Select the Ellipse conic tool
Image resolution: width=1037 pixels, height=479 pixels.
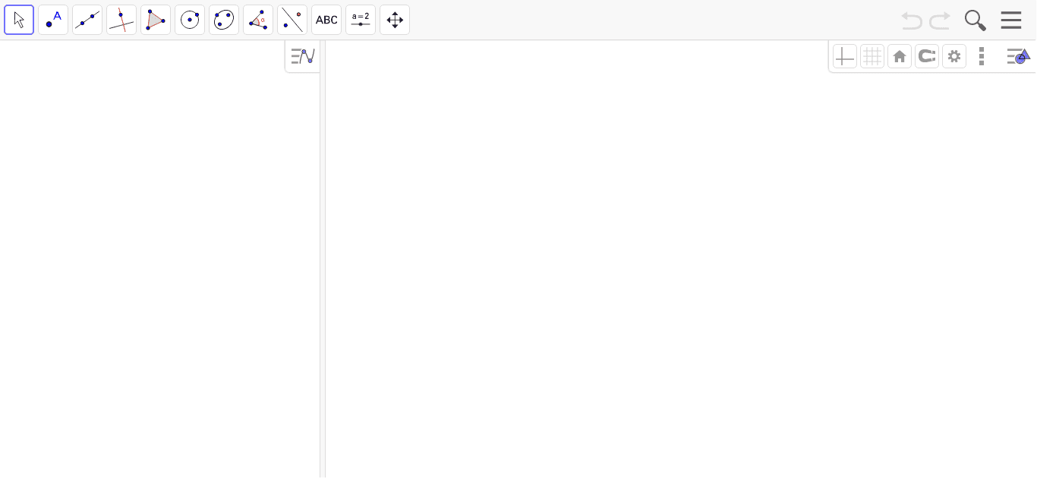tap(224, 20)
